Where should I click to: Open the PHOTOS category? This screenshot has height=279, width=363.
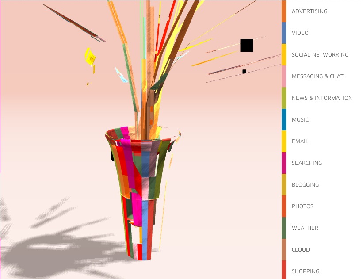[x=302, y=206]
